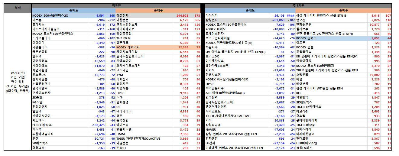The height and width of the screenshot is (156, 399).
Task: Click the KODEX 건설 cell
Action: [x=332, y=47]
